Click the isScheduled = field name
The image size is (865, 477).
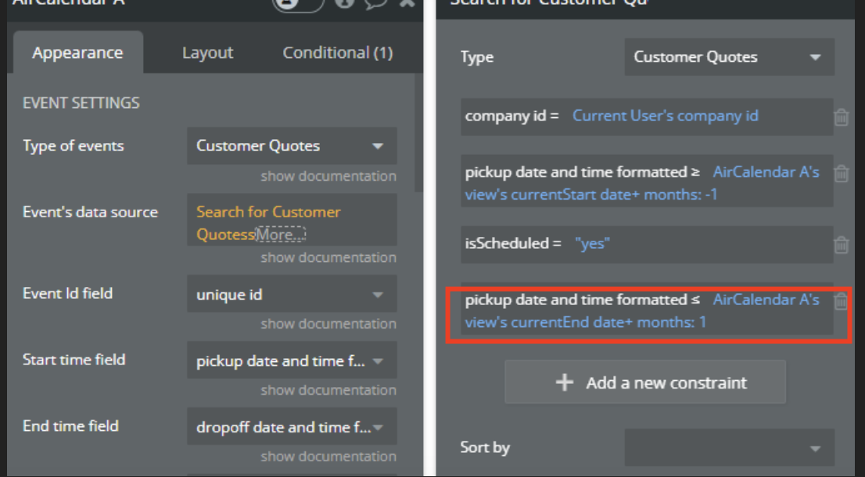(513, 243)
